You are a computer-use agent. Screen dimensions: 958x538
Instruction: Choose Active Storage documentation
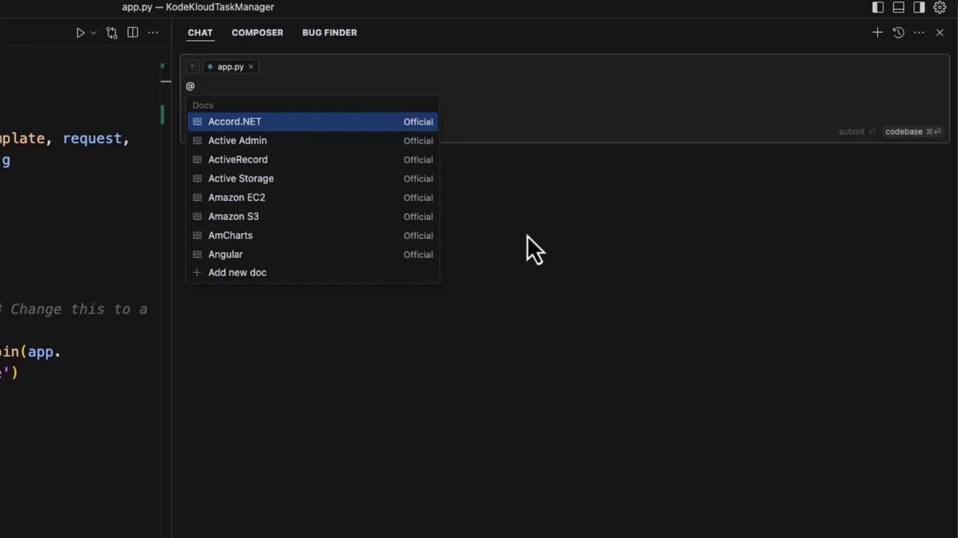click(x=313, y=179)
